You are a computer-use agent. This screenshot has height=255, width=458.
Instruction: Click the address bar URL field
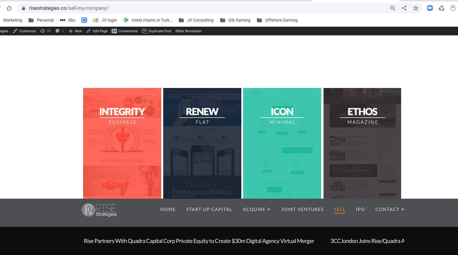coord(201,8)
